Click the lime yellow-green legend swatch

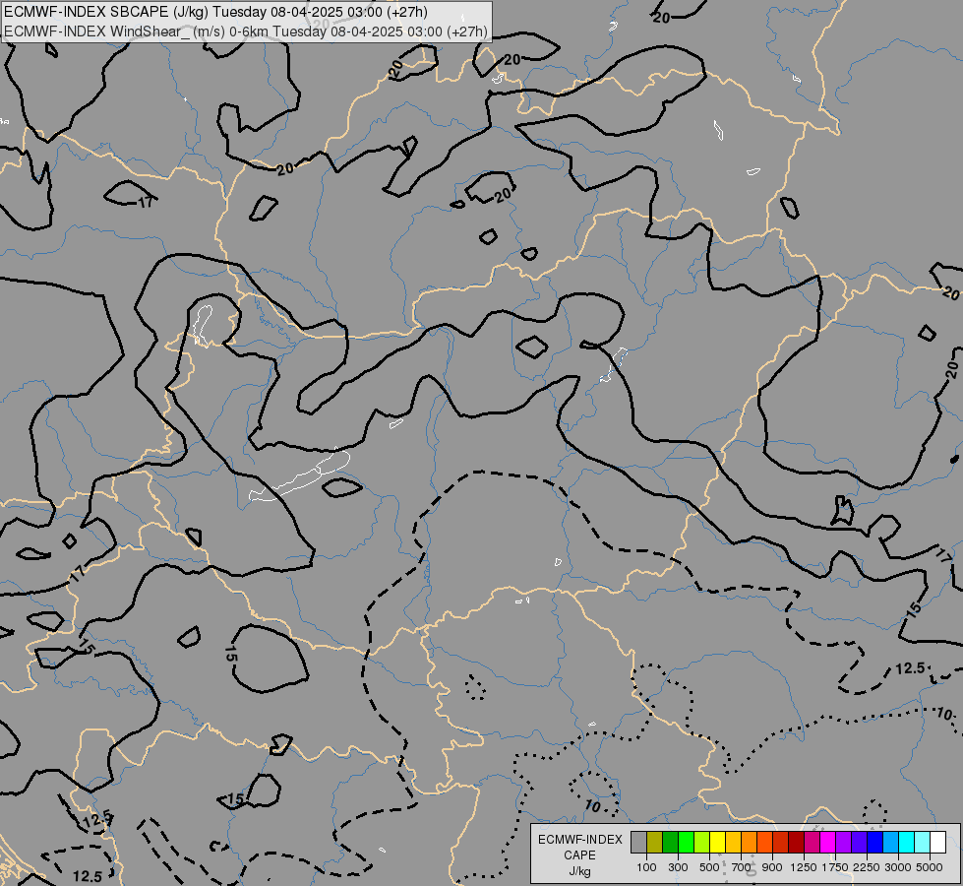702,843
